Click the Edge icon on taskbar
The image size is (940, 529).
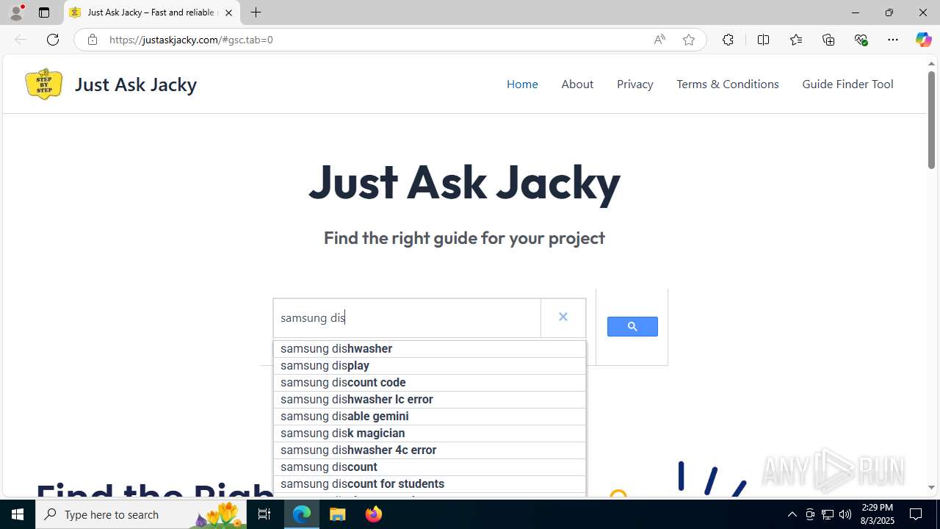coord(302,514)
